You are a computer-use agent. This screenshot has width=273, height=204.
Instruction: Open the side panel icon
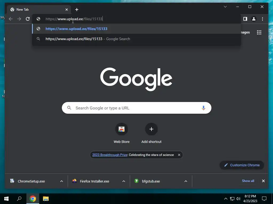pos(245,19)
